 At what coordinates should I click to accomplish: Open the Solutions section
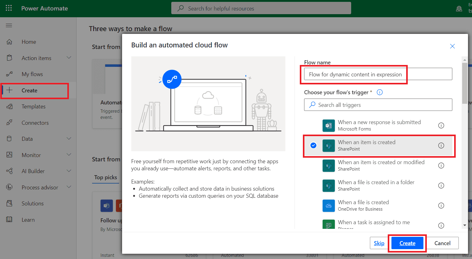(x=32, y=203)
